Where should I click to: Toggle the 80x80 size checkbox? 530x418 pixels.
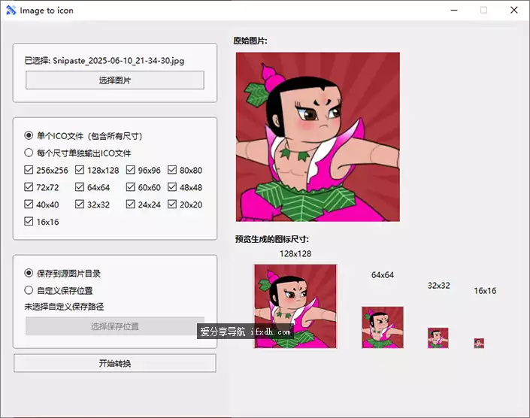click(172, 170)
